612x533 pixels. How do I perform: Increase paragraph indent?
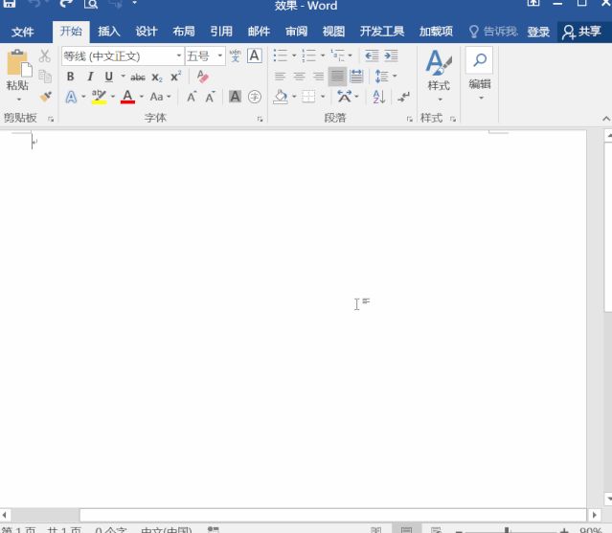pos(391,56)
